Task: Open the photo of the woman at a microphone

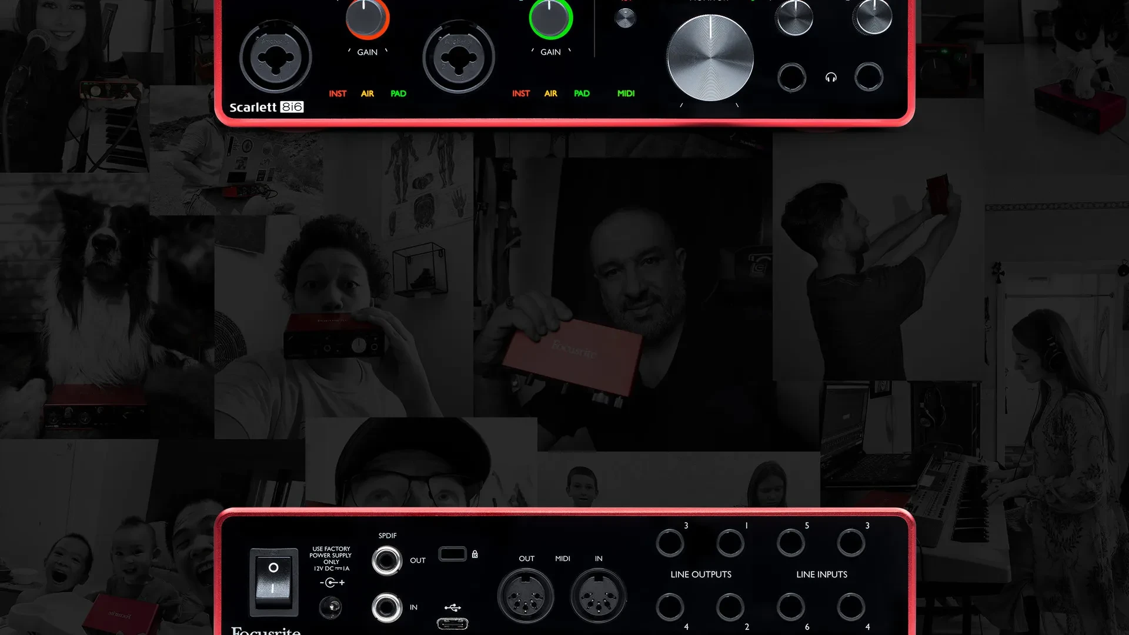Action: pos(75,86)
